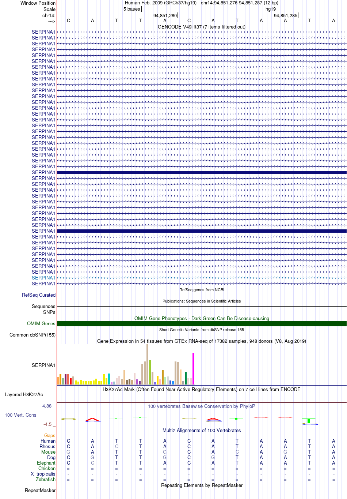This screenshot has width=347, height=499.
Task: Click 'Multiz Alignments of 100 Vertebrates' title
Action: (202, 430)
